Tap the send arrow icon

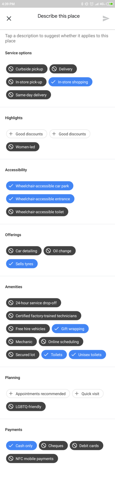[106, 19]
